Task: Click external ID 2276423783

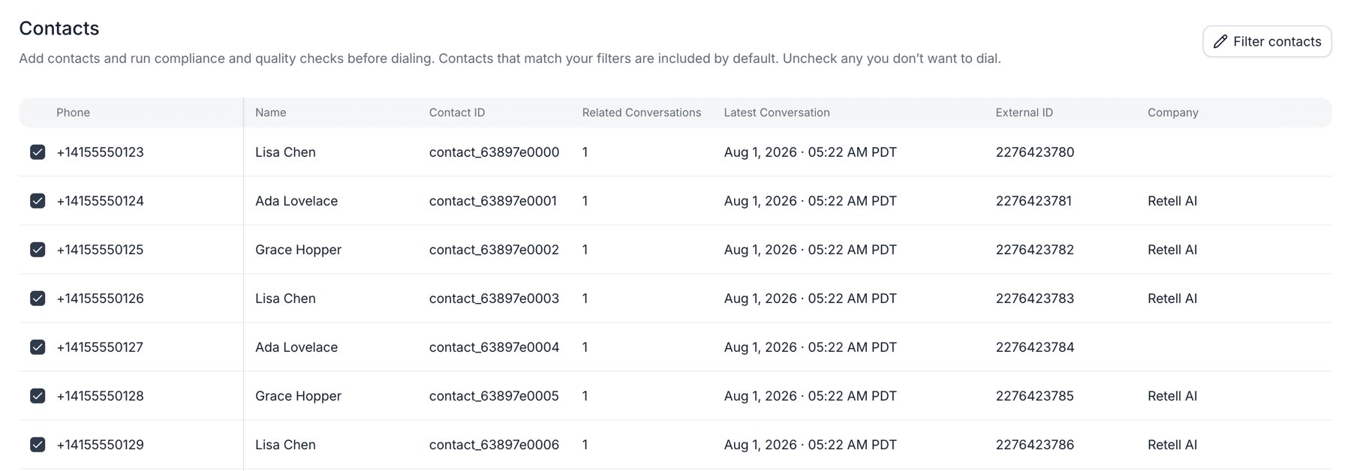Action: (x=1035, y=298)
